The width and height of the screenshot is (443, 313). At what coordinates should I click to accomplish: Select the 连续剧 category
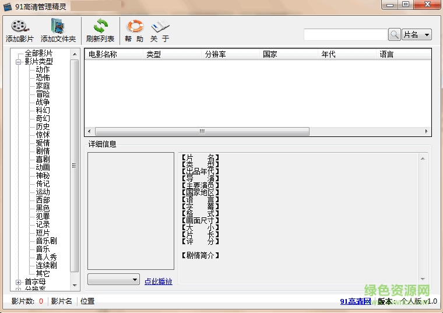coord(46,266)
